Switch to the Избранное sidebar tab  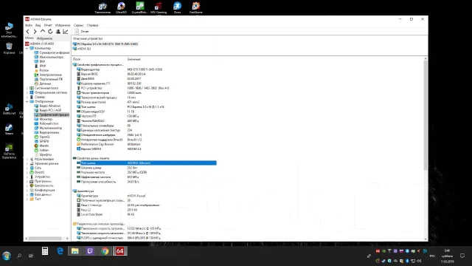[x=44, y=38]
